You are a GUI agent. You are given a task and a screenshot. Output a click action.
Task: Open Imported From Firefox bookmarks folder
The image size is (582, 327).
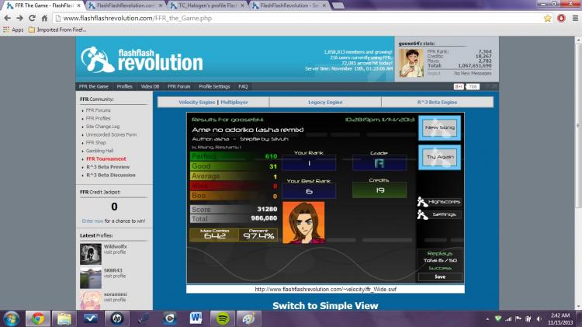pyautogui.click(x=57, y=30)
